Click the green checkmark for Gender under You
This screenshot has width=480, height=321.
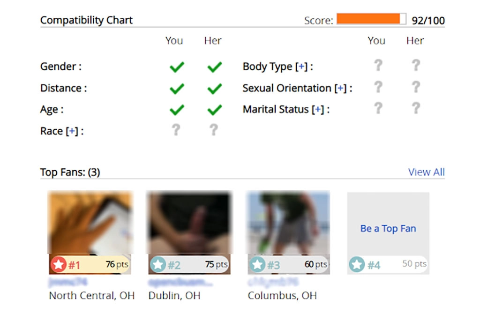pyautogui.click(x=177, y=67)
